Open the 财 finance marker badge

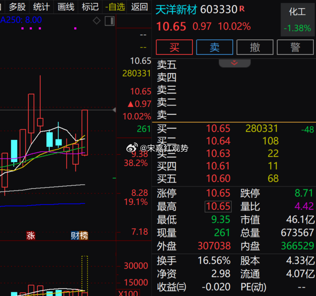[x=75, y=236]
